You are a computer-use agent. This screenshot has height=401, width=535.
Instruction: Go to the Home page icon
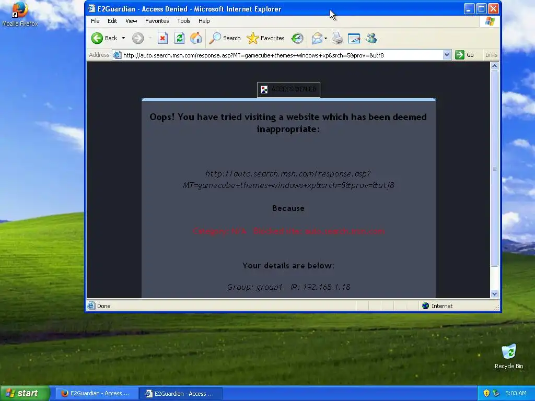coord(196,38)
